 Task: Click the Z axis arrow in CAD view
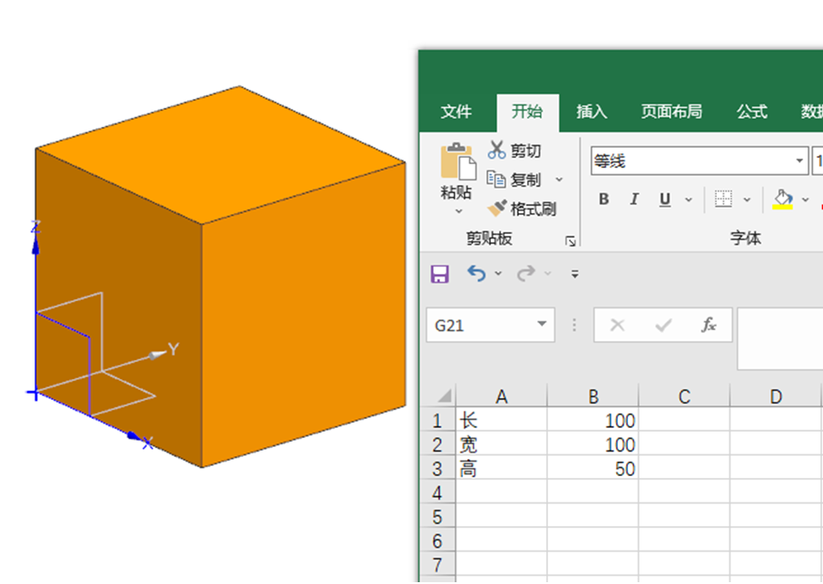click(x=35, y=245)
